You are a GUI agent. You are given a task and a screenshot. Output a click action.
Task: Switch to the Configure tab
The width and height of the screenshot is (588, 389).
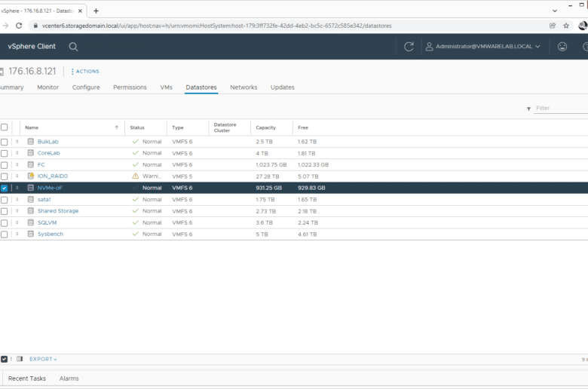[86, 87]
